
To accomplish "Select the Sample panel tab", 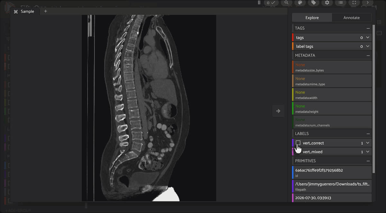I will (25, 11).
